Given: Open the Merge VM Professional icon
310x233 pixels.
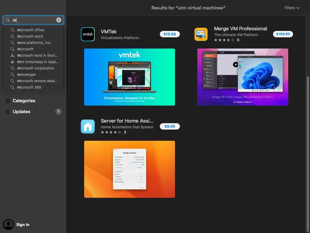Looking at the screenshot, I should click(201, 34).
